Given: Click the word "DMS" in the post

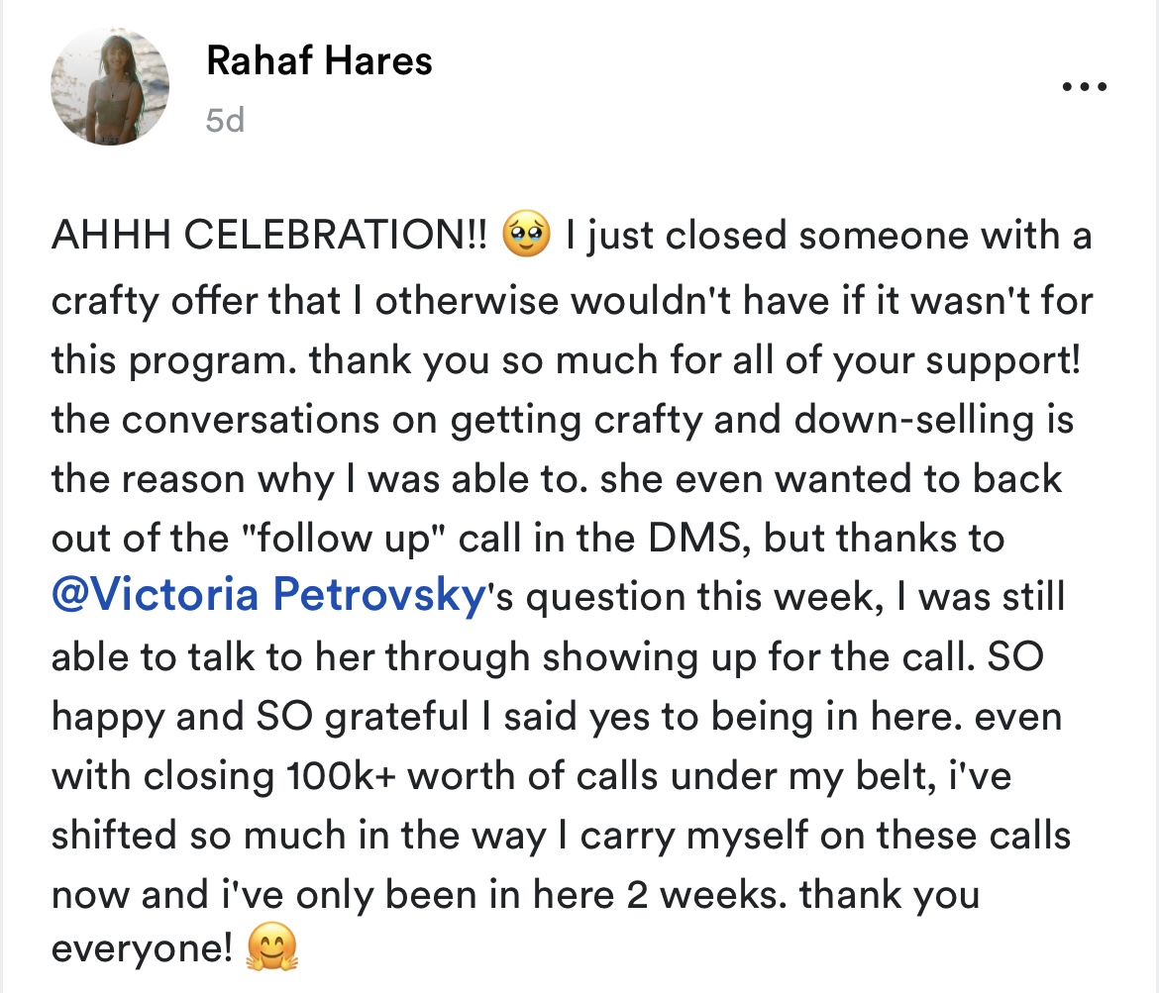Looking at the screenshot, I should [x=694, y=538].
